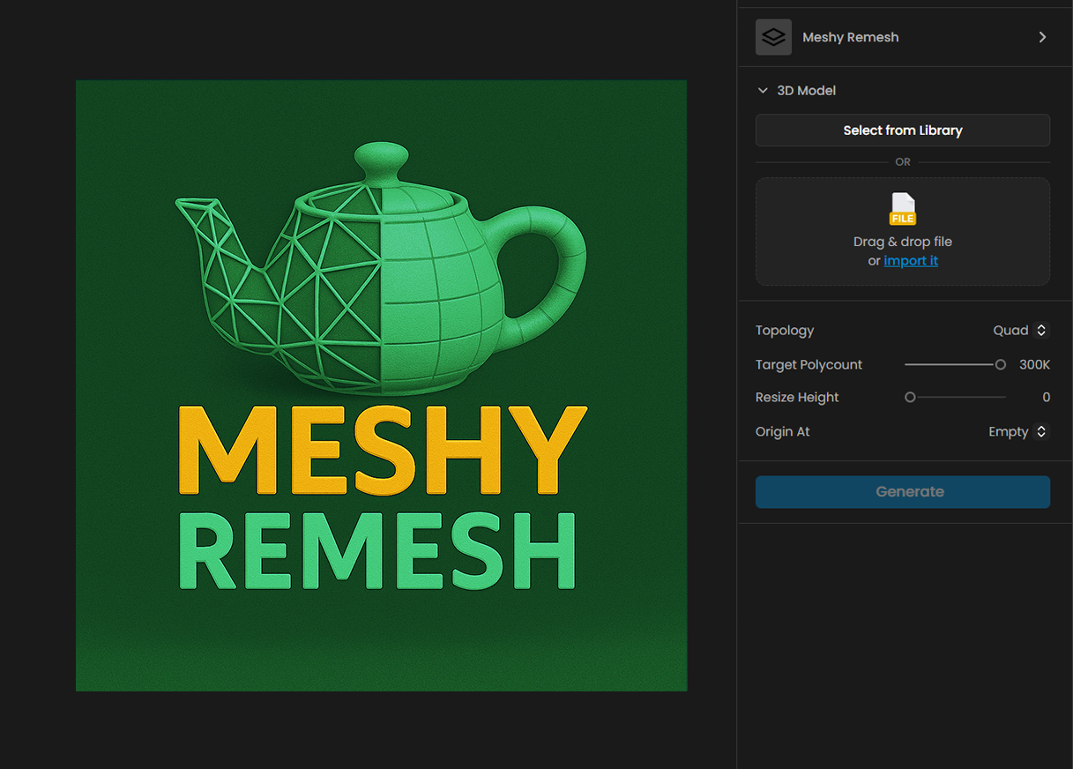This screenshot has width=1073, height=769.
Task: Click the "import it" link
Action: click(x=911, y=261)
